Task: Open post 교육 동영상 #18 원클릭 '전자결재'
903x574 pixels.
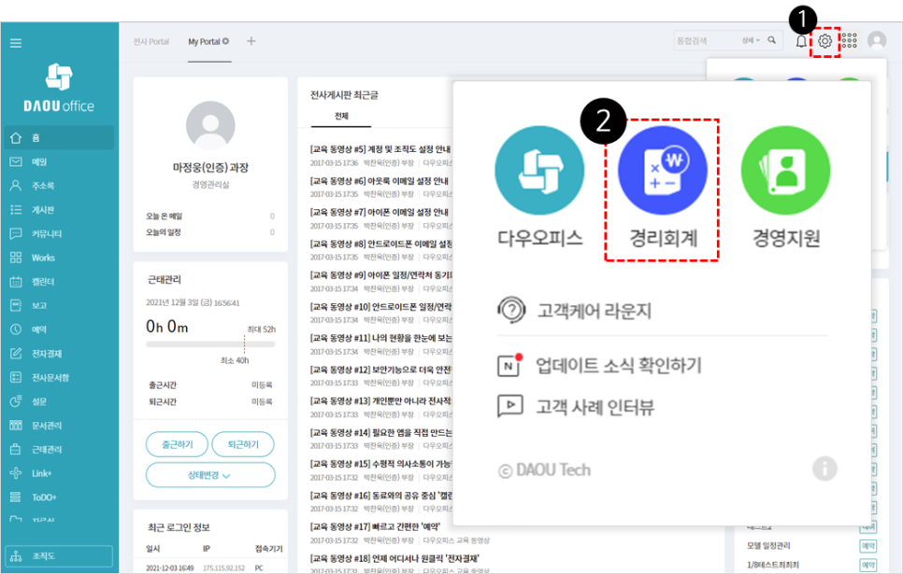Action: pyautogui.click(x=394, y=558)
